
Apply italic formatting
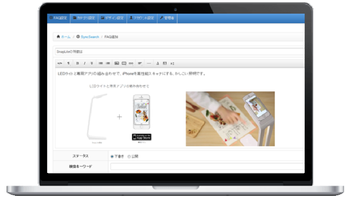click(85, 63)
